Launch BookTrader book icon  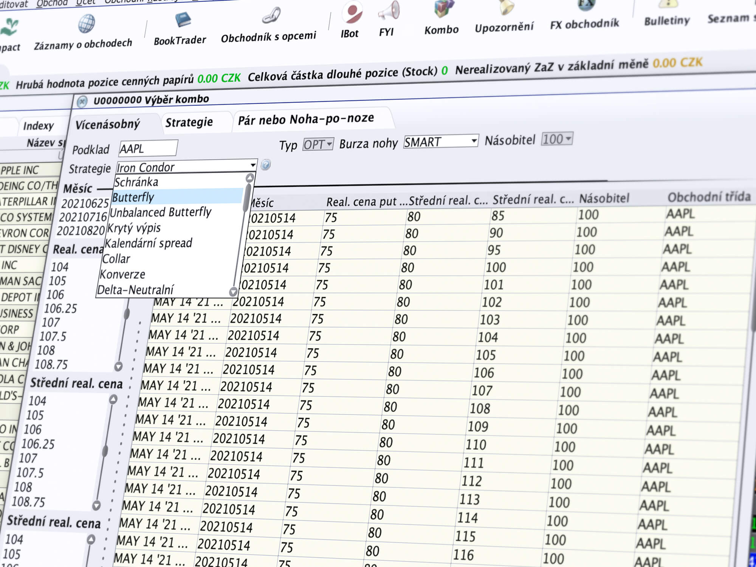[183, 20]
